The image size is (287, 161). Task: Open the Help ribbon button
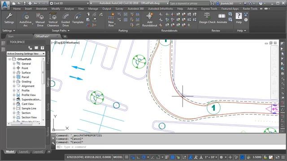point(239,18)
